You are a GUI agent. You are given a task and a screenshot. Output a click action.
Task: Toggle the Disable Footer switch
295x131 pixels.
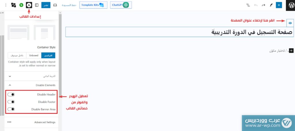click(11, 102)
